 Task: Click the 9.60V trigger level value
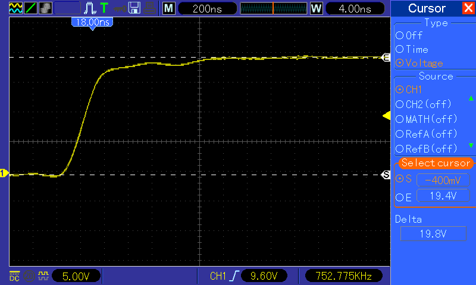point(264,276)
